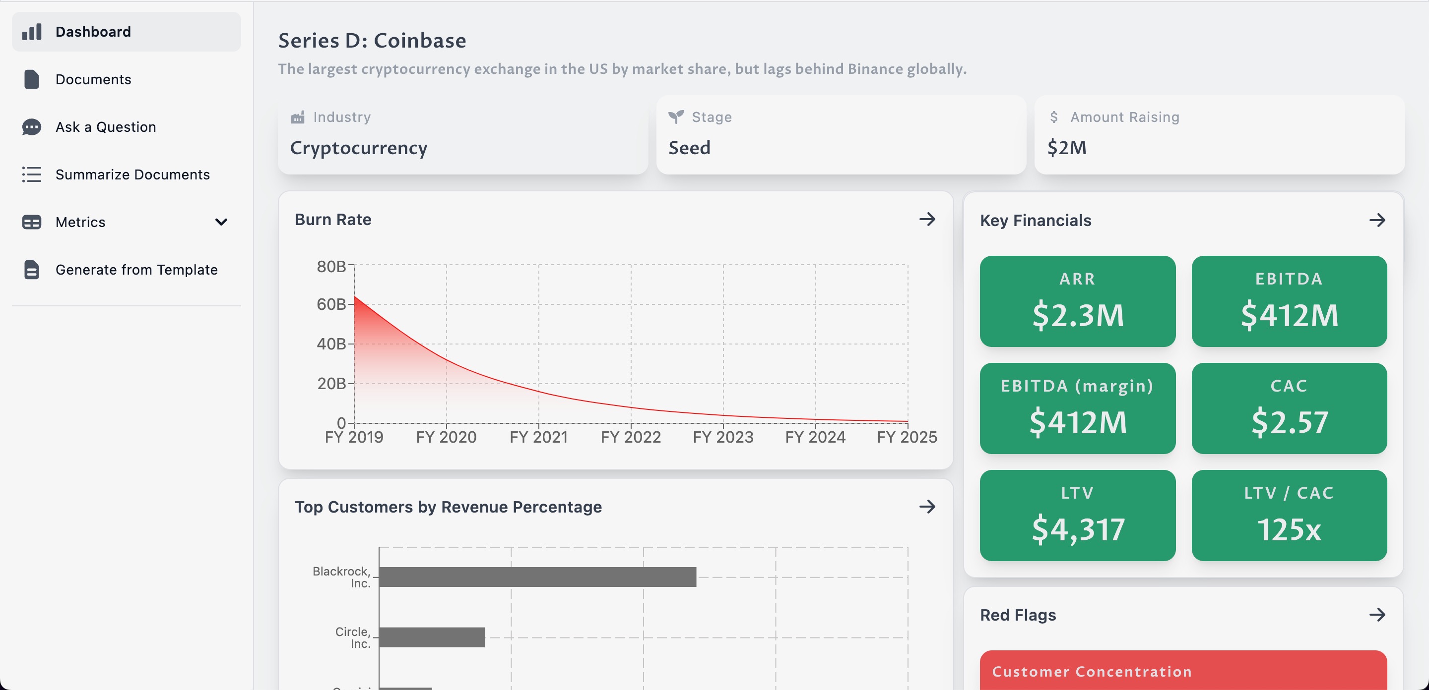Click the Dashboard bar chart icon
Viewport: 1429px width, 690px height.
point(32,32)
